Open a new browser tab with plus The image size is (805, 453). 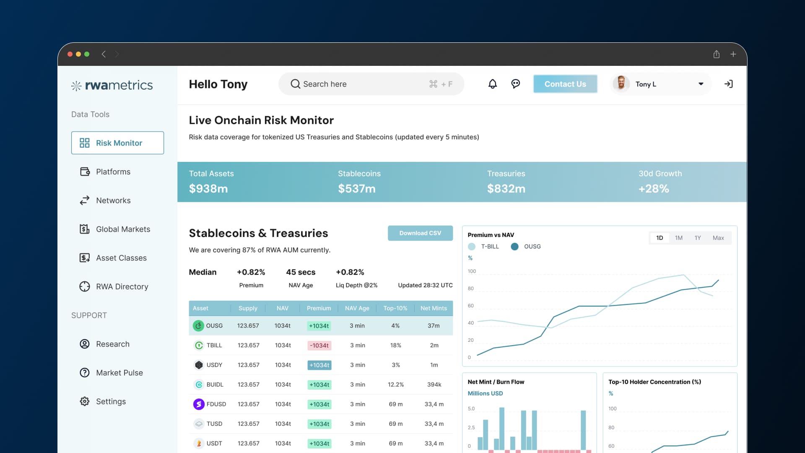point(733,54)
